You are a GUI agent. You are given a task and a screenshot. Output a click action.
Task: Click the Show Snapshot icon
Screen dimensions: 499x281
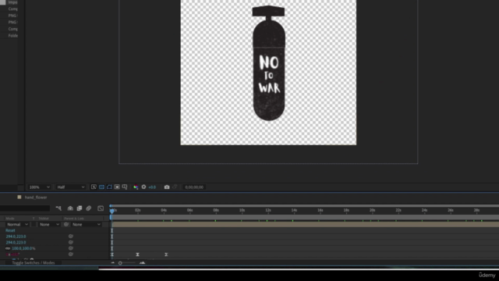click(x=175, y=187)
